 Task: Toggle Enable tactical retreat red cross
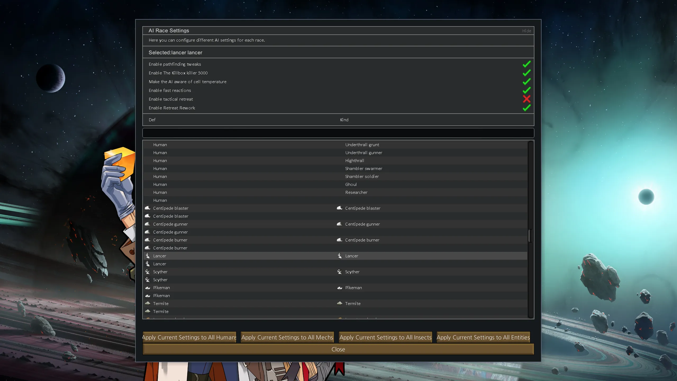pyautogui.click(x=526, y=99)
